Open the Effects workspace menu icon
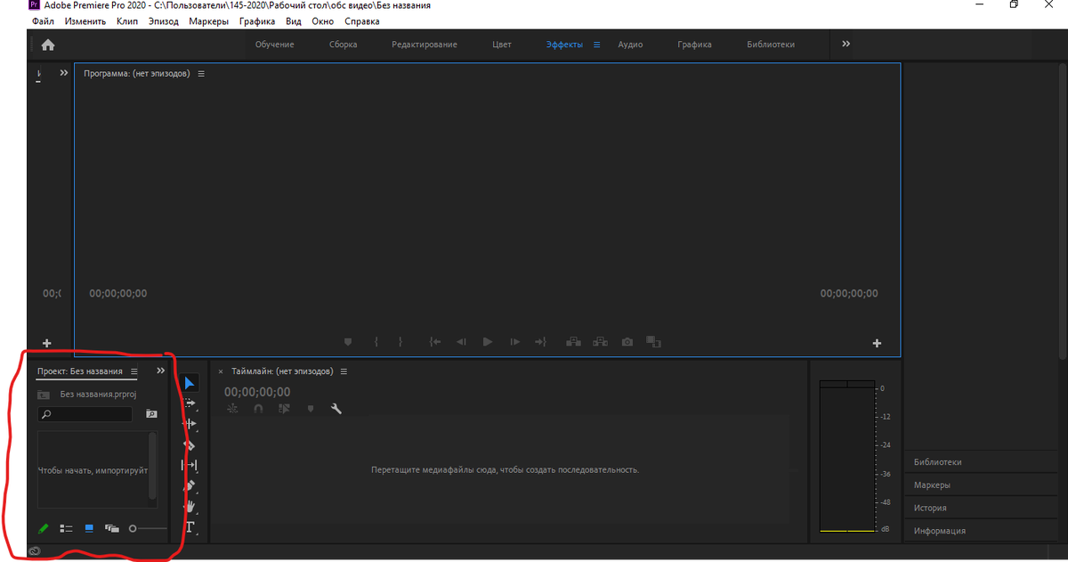Image resolution: width=1068 pixels, height=562 pixels. (597, 45)
